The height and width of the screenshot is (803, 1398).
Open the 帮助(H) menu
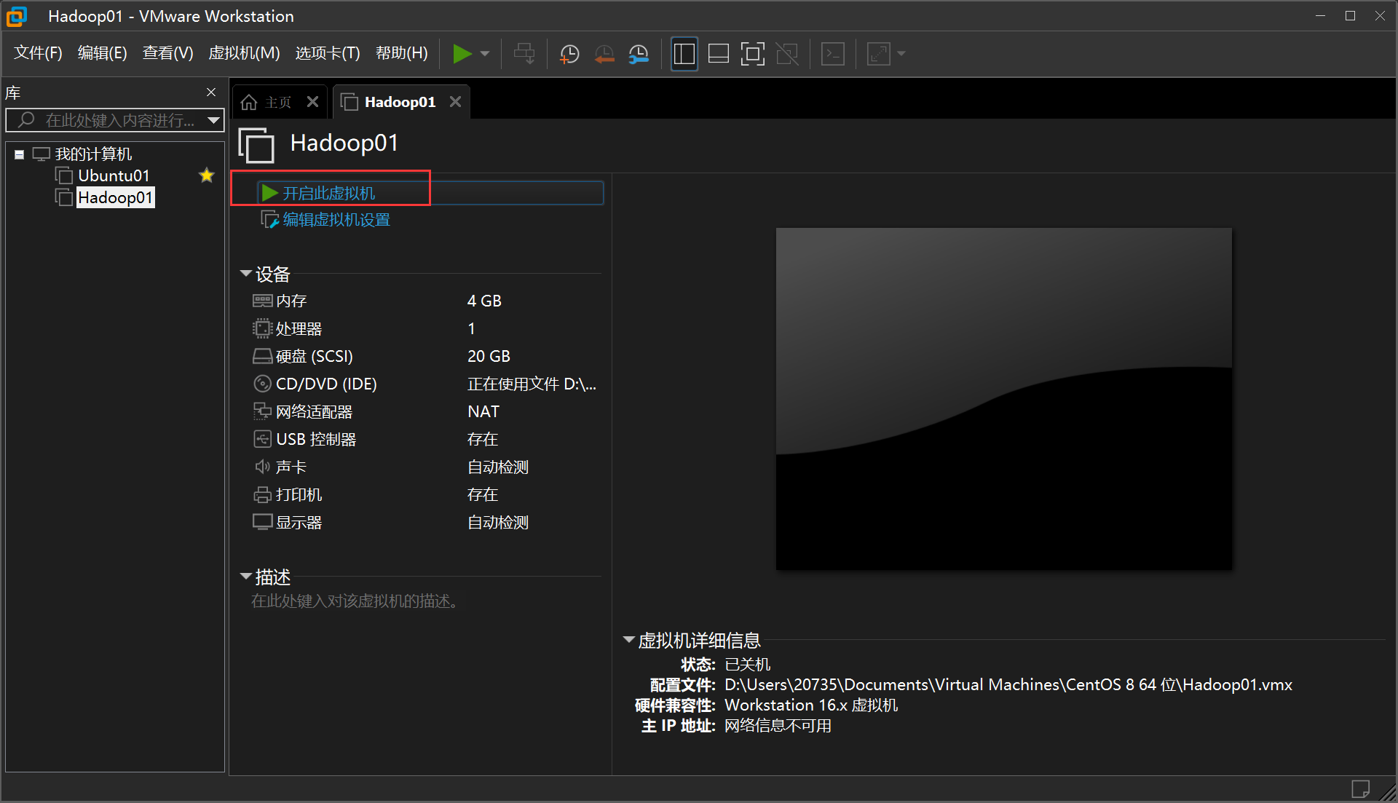[401, 53]
